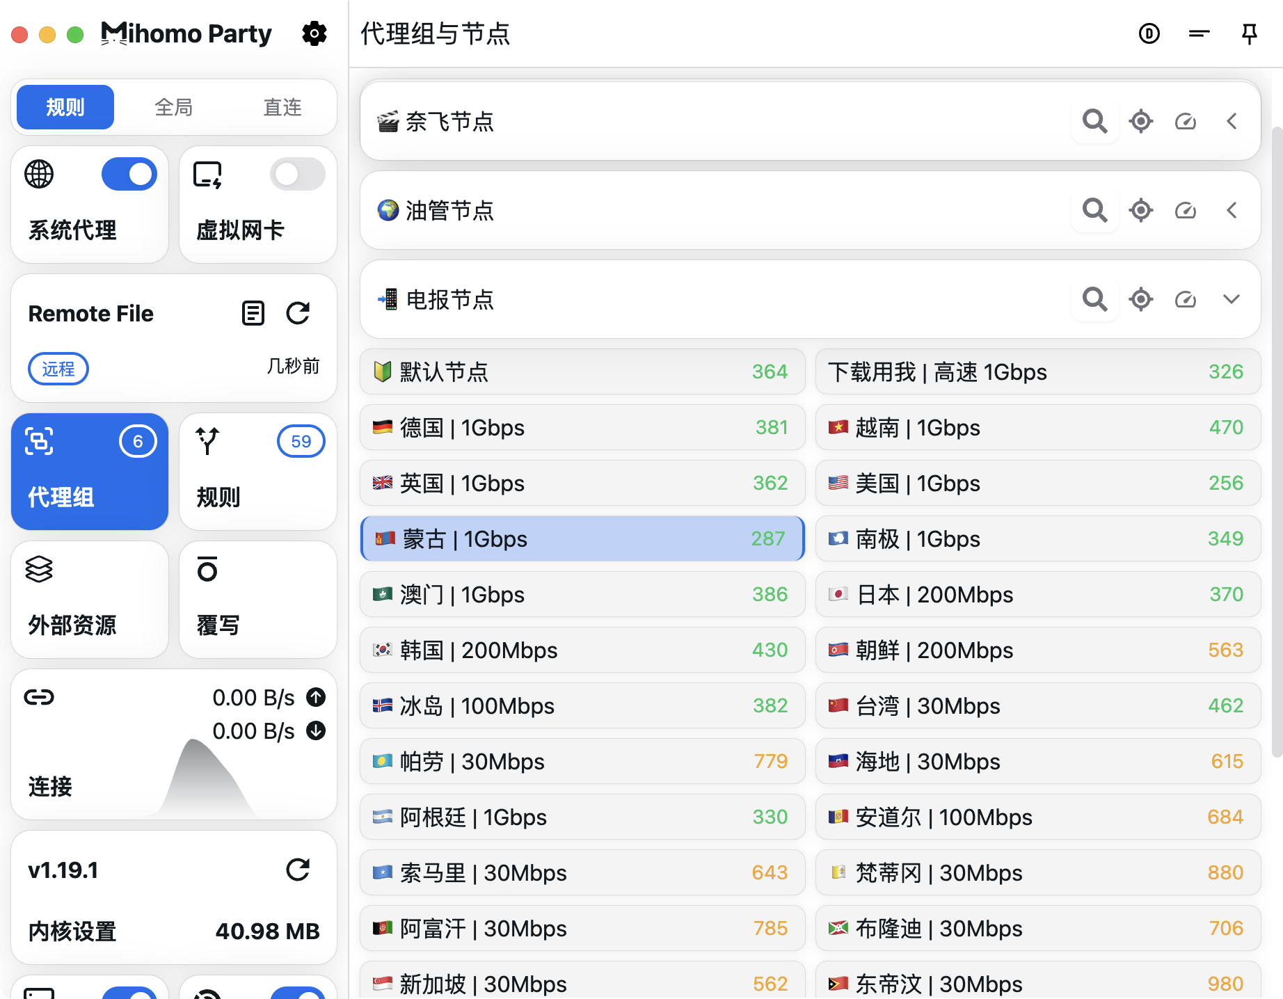Image resolution: width=1283 pixels, height=999 pixels.
Task: Toggle the 系统代理 switch off
Action: pos(129,174)
